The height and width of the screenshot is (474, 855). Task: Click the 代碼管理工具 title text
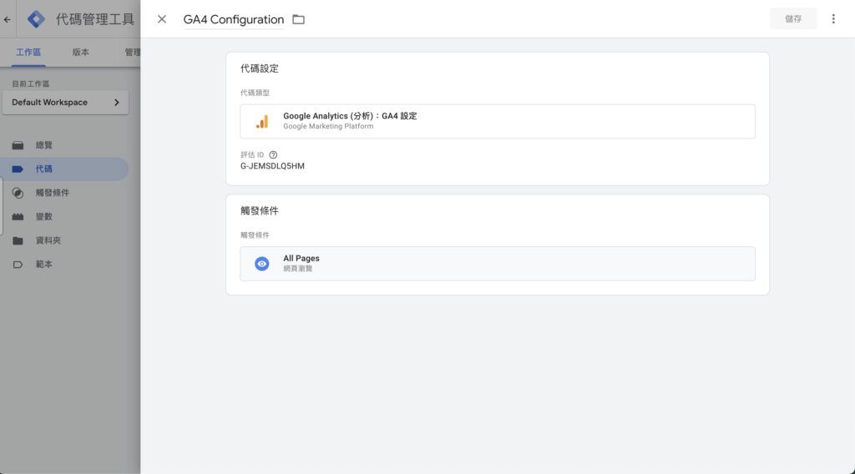(95, 19)
